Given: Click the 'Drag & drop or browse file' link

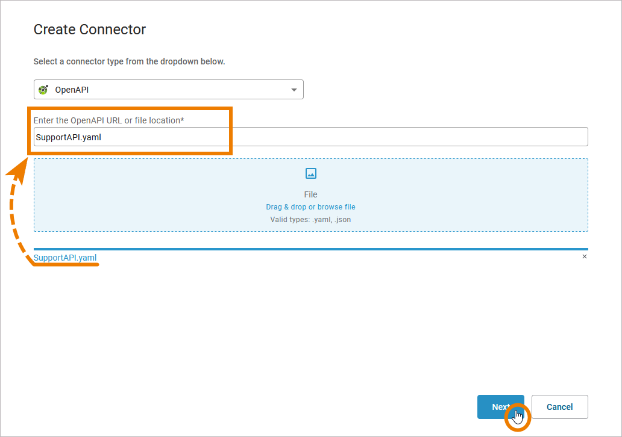Looking at the screenshot, I should pyautogui.click(x=310, y=207).
